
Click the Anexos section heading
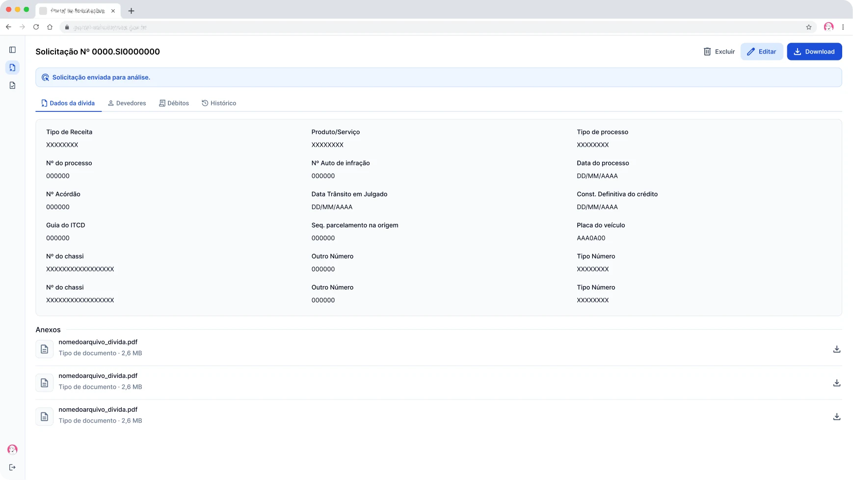(48, 330)
